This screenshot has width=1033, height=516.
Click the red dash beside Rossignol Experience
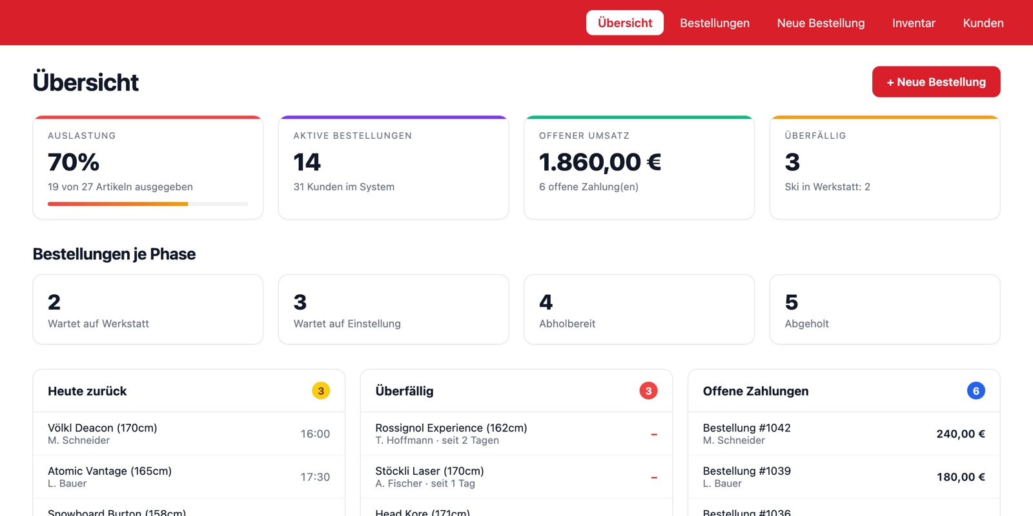click(654, 435)
